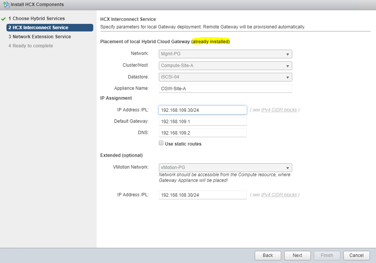
Task: Expand the Cluster/Host Compute-Site-A dropdown
Action: pyautogui.click(x=225, y=66)
